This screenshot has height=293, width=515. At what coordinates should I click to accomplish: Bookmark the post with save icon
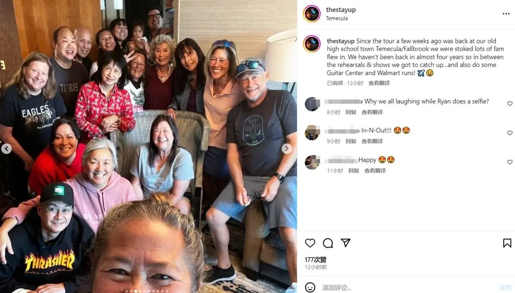(x=507, y=243)
